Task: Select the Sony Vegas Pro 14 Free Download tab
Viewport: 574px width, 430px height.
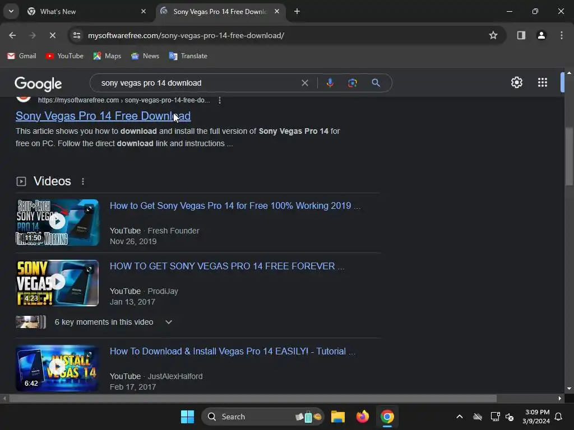Action: tap(220, 12)
